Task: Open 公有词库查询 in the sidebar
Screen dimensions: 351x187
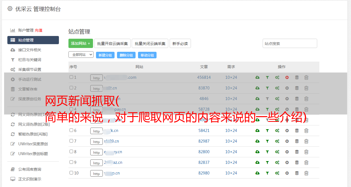Action: (x=30, y=169)
